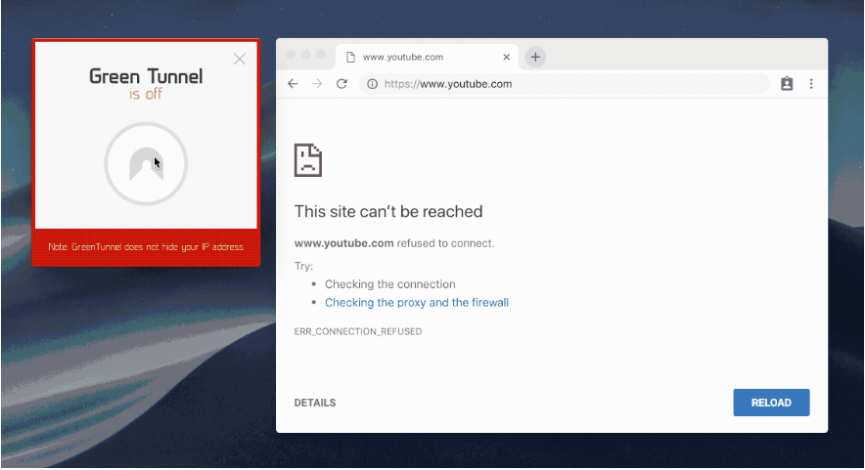865x470 pixels.
Task: Close the Green Tunnel window
Action: pyautogui.click(x=240, y=59)
